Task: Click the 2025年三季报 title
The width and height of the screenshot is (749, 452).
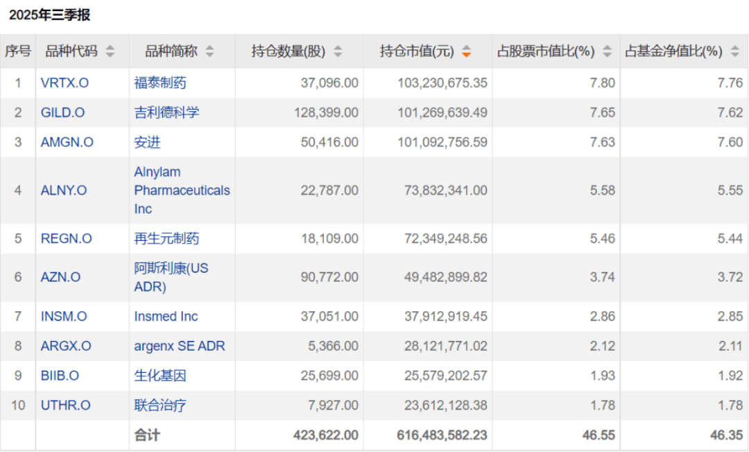Action: [x=50, y=15]
